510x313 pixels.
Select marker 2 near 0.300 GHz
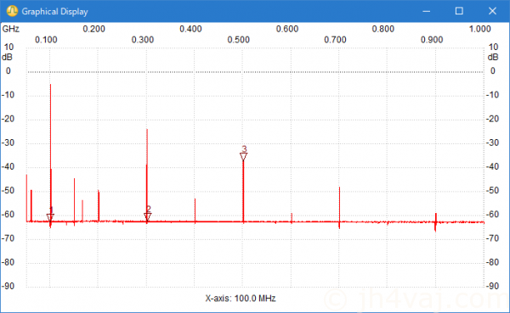(147, 216)
